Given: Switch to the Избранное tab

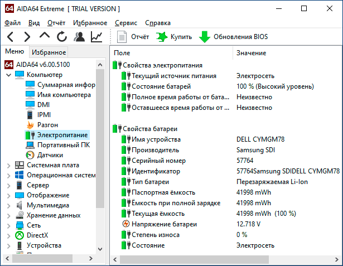Looking at the screenshot, I should pos(49,52).
